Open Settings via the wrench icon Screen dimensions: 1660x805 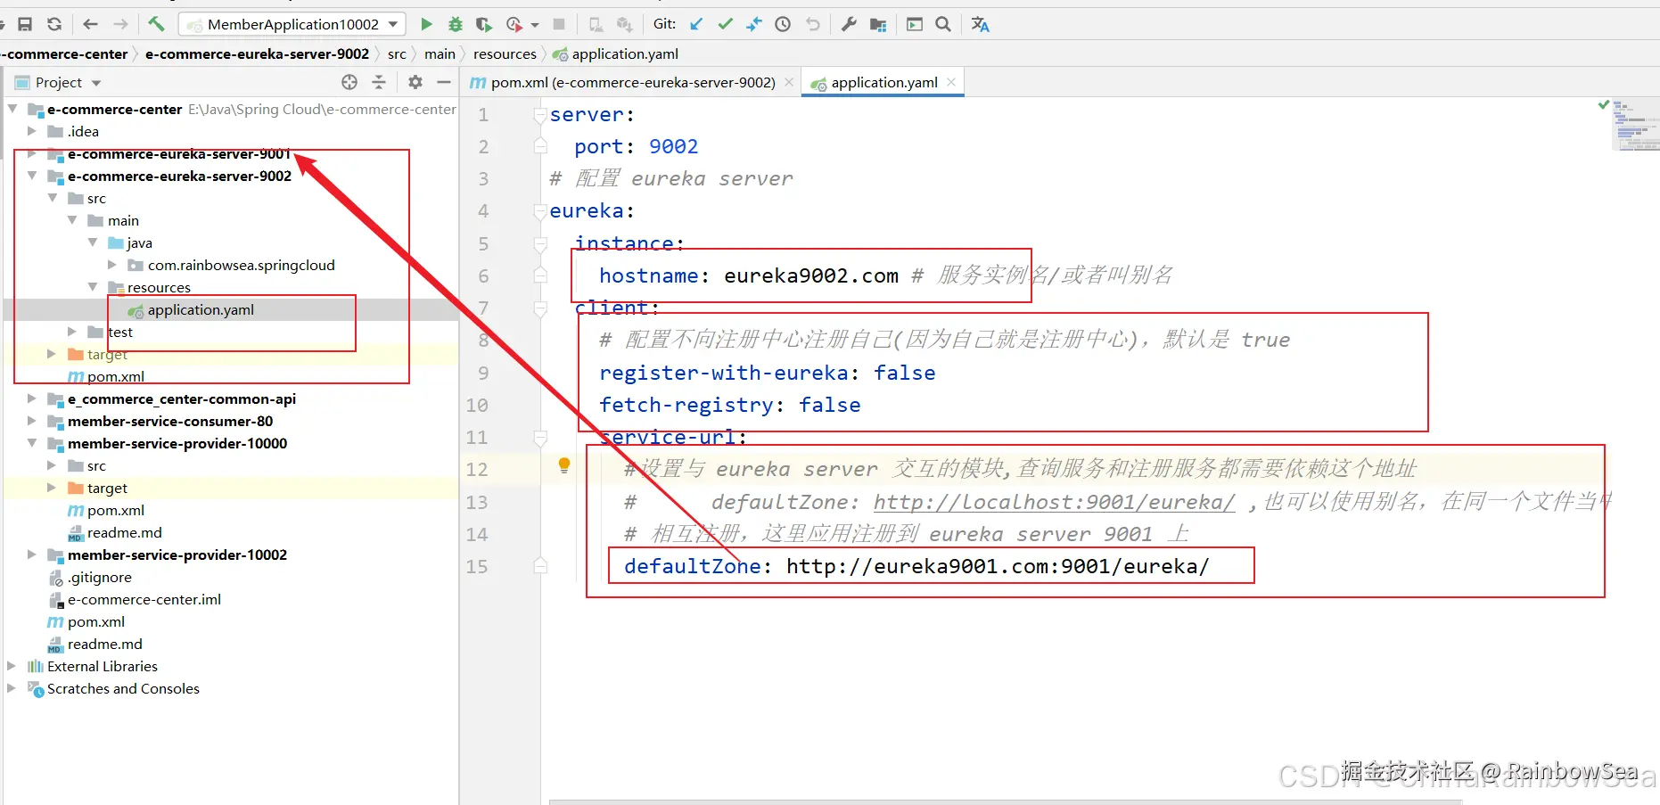coord(849,24)
